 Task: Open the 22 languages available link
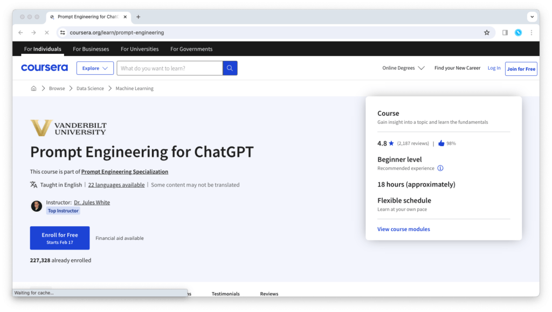(x=116, y=185)
